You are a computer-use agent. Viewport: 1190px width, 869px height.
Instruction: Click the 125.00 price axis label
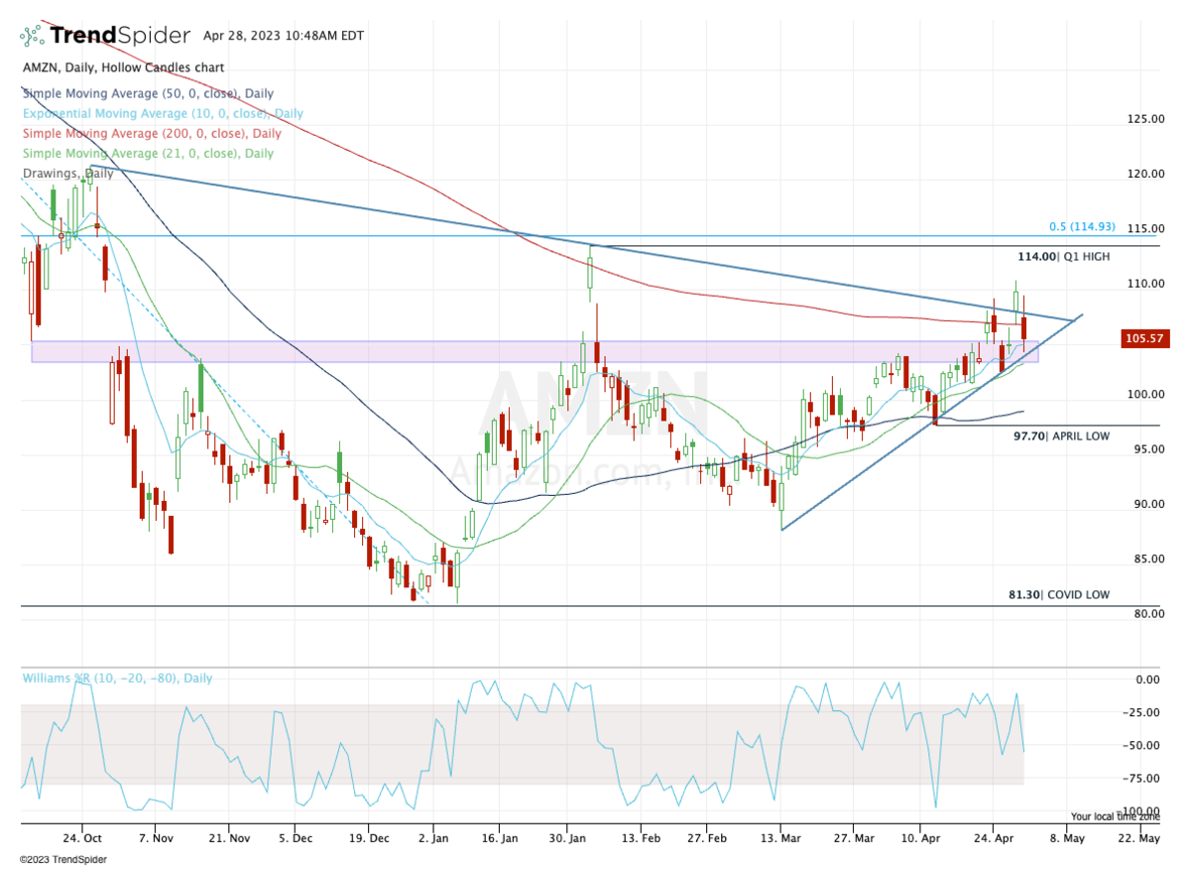point(1145,119)
